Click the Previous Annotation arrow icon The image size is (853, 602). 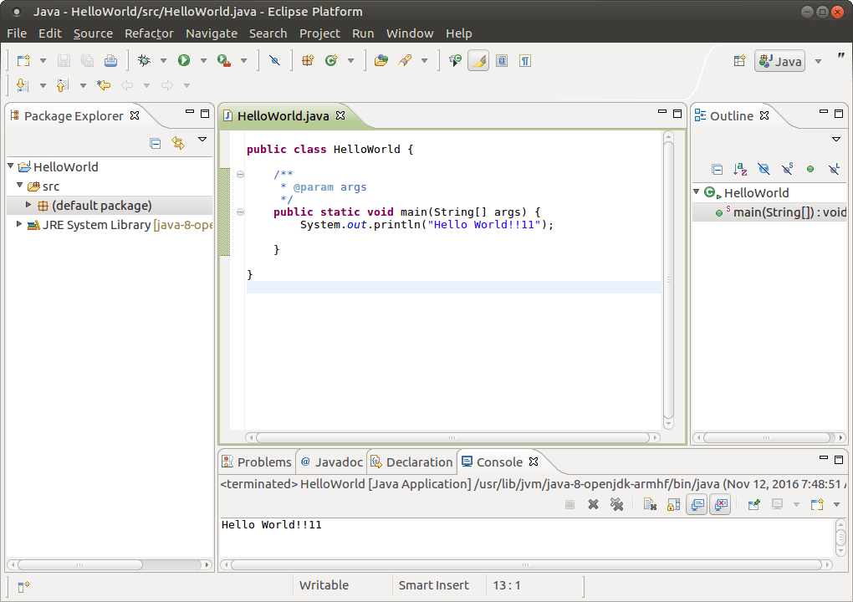63,84
